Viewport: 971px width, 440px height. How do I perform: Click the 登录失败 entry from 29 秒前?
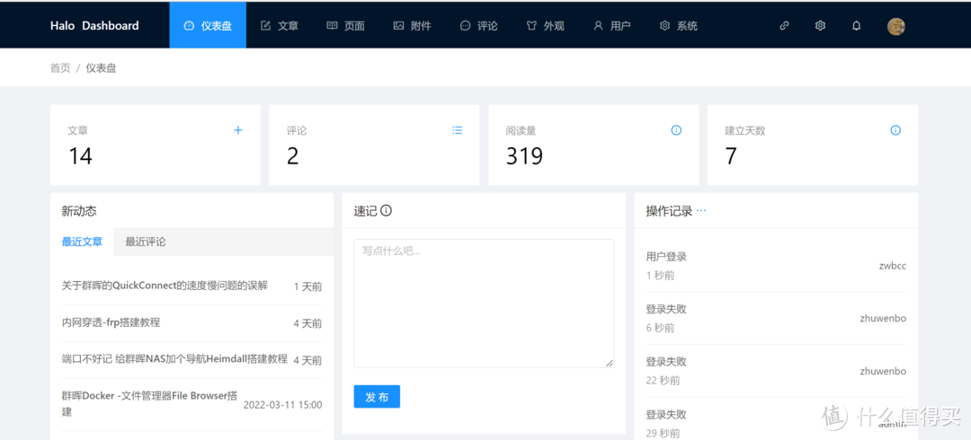point(776,423)
